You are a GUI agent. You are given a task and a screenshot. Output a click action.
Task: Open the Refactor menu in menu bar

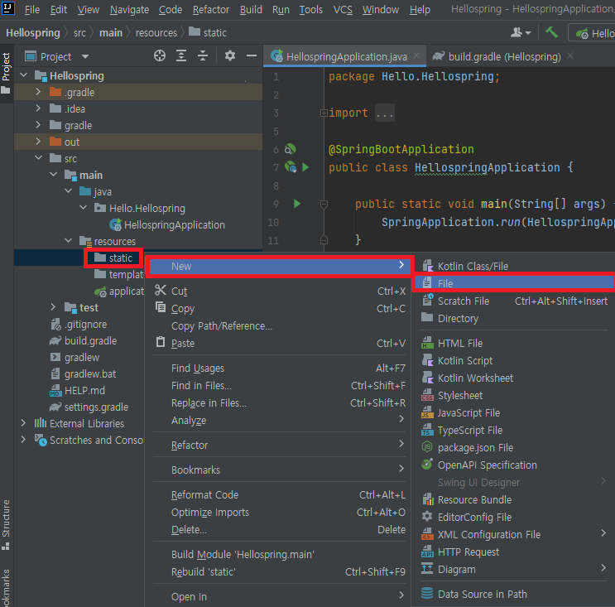point(210,9)
